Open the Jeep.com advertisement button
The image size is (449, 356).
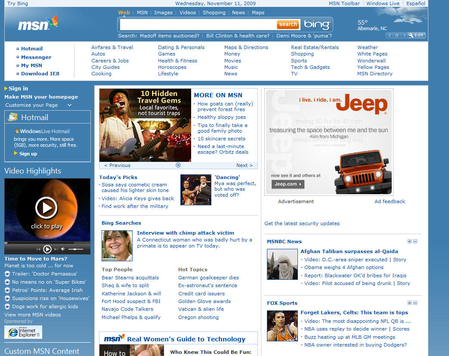pos(288,184)
